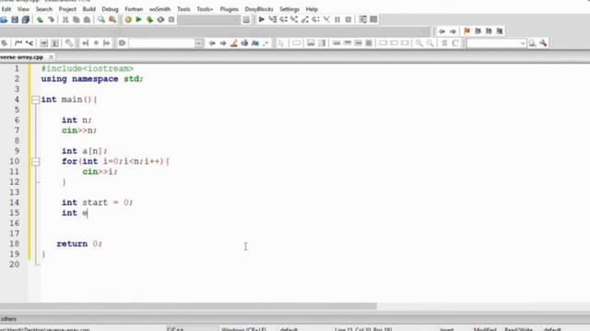Open the Edit menu

click(6, 9)
